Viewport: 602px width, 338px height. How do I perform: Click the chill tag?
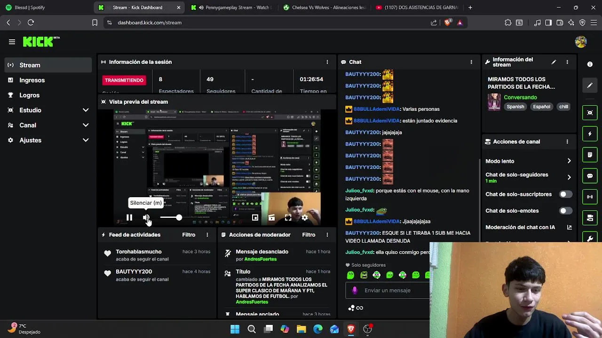[x=563, y=107]
